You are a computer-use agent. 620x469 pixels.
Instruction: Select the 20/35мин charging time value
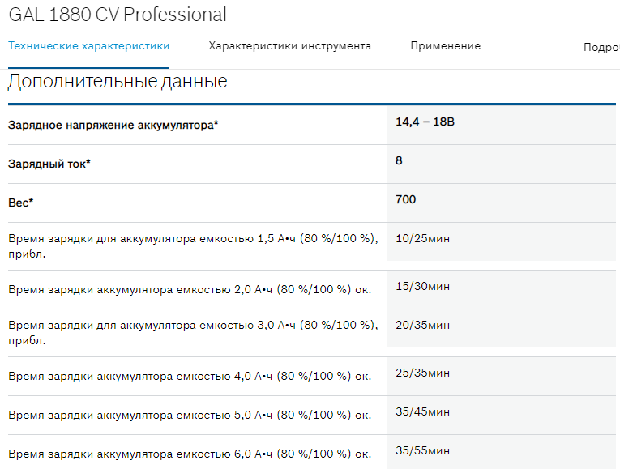(422, 326)
